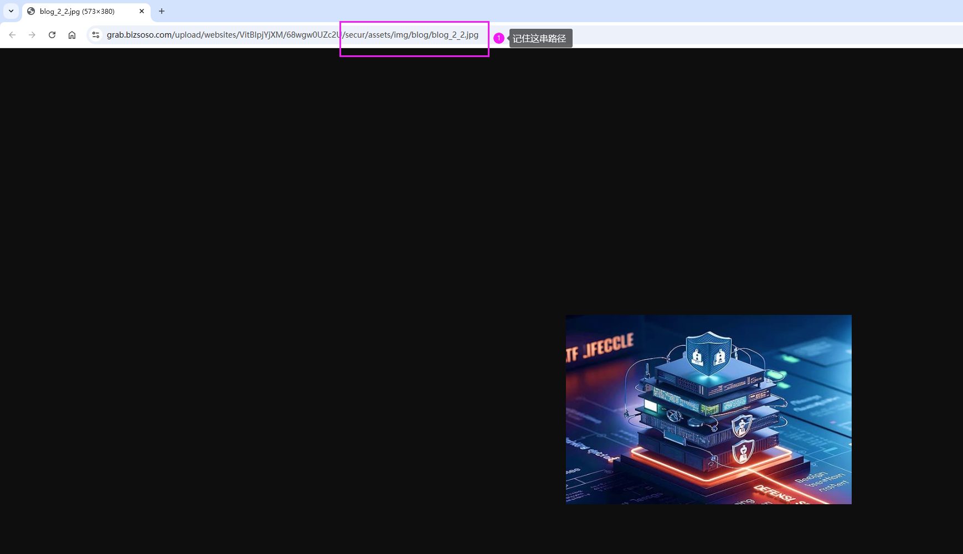Screen dimensions: 963x554
Task: View site information icon in address bar
Action: click(96, 35)
